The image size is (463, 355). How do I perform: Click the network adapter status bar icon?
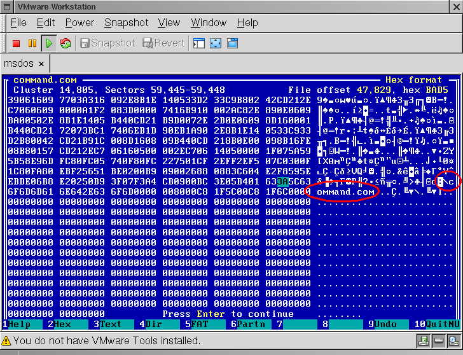point(424,341)
